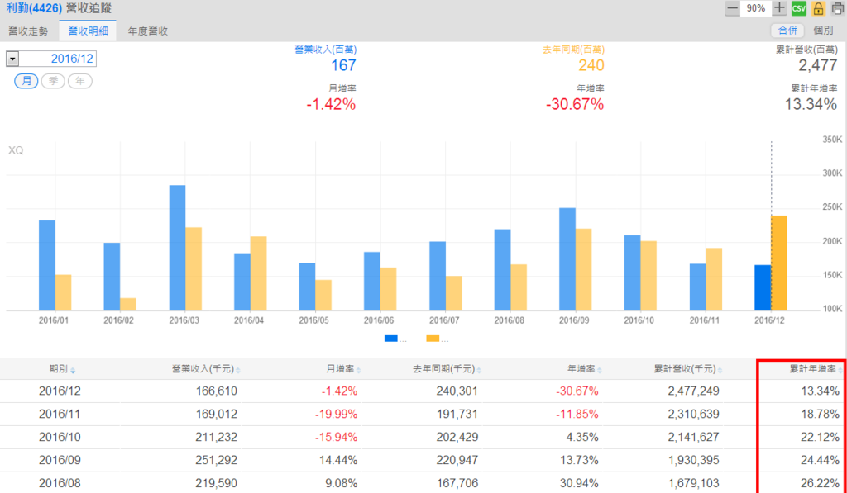
Task: Click the blue 2016/03 revenue bar
Action: click(177, 248)
